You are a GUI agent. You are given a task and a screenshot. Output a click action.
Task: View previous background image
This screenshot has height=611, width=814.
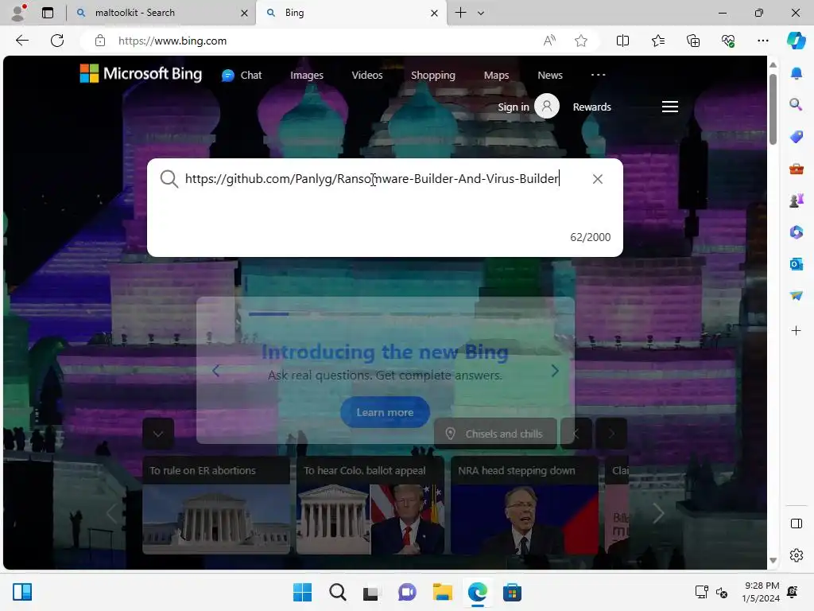(576, 434)
